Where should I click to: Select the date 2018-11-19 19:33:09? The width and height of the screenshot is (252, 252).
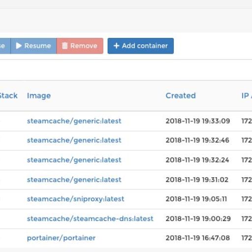pos(198,121)
